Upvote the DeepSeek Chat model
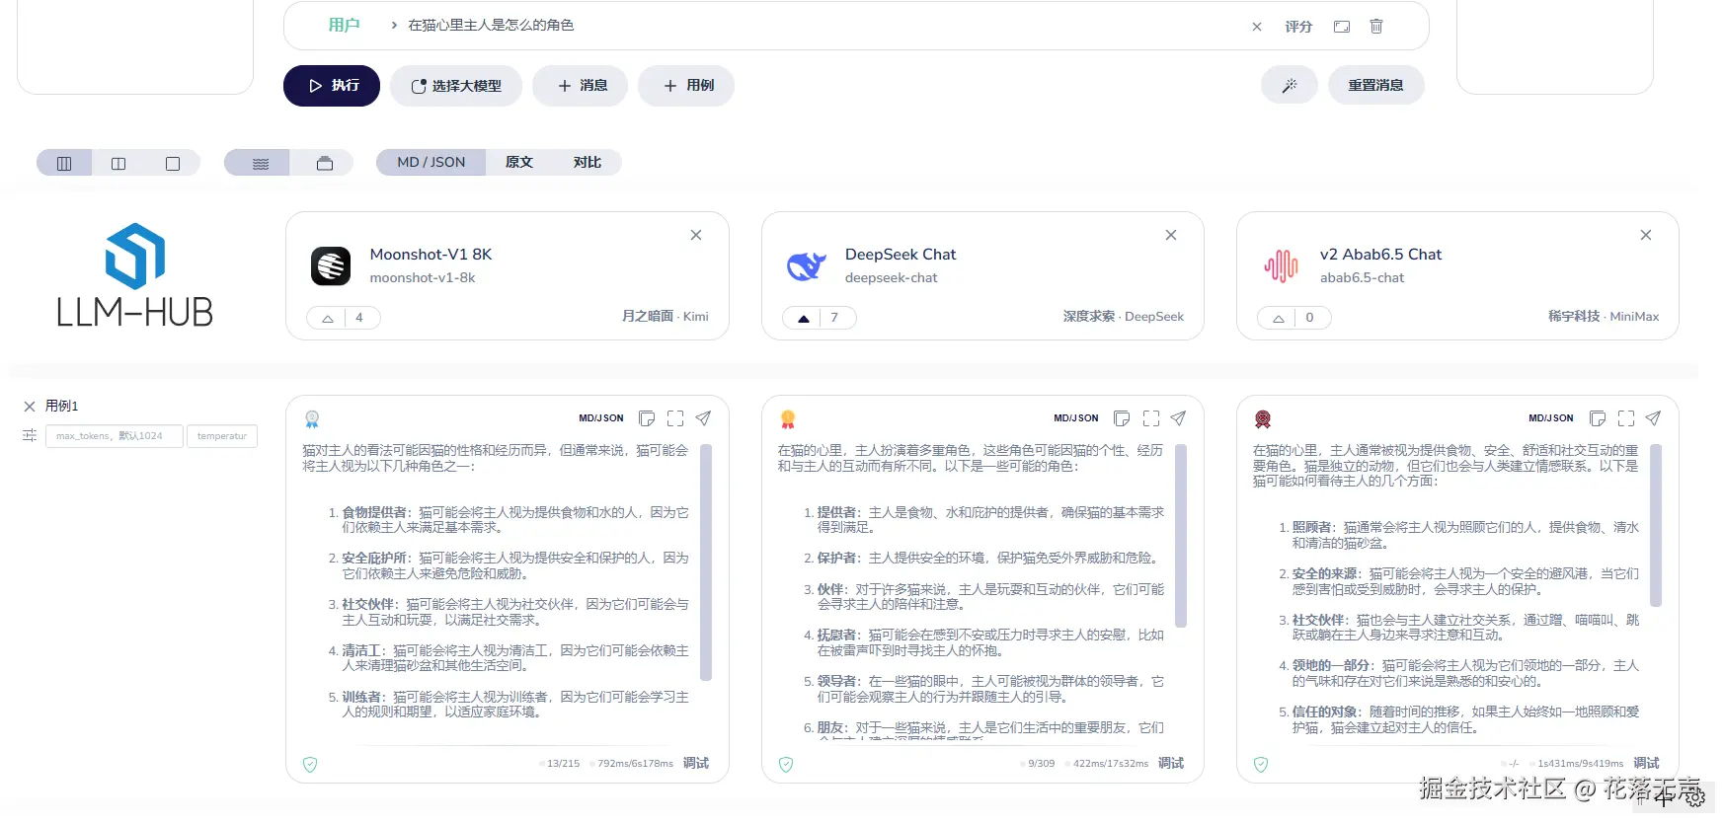The width and height of the screenshot is (1724, 825). (803, 318)
